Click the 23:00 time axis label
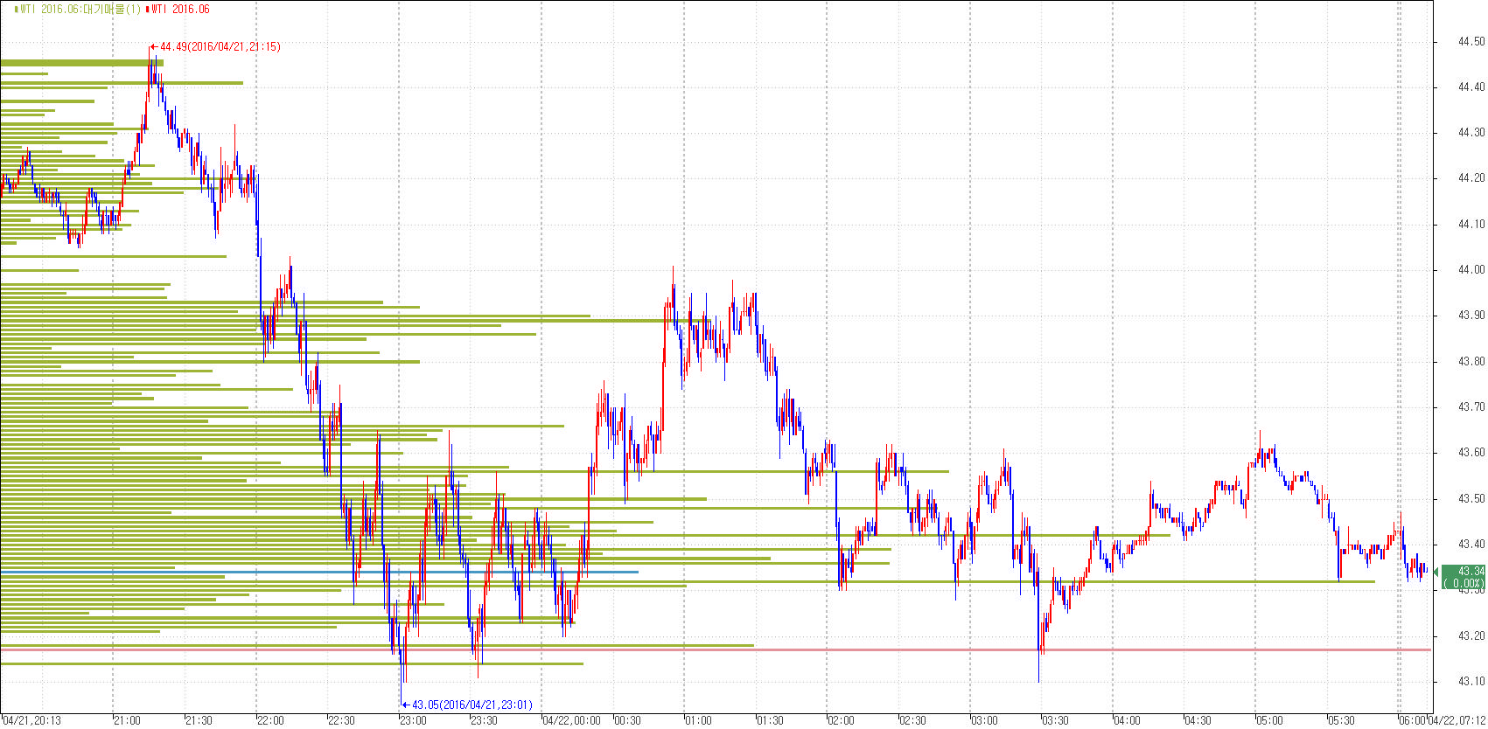This screenshot has width=1488, height=729. pos(413,721)
